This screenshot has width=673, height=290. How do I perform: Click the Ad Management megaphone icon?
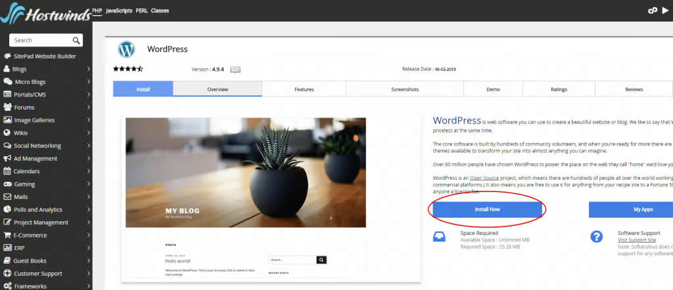[x=7, y=159]
